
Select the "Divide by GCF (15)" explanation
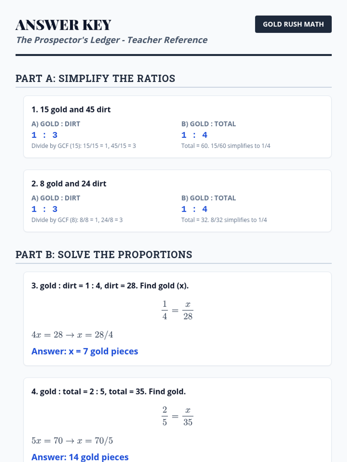(84, 146)
